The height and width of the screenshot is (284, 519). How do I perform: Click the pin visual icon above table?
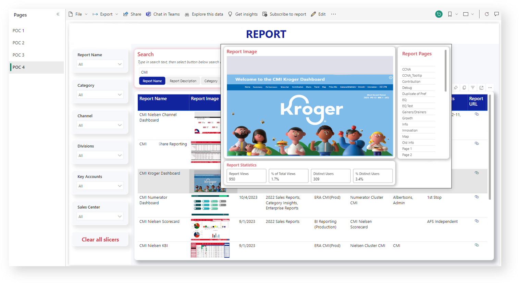456,88
